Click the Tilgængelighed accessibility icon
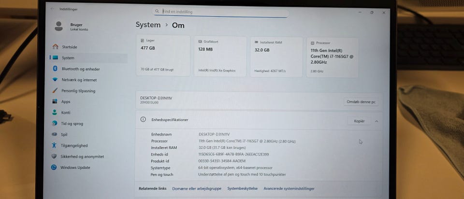The image size is (464, 199). (54, 145)
